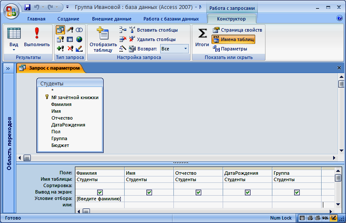Select the Select query type icon
346x223 pixels.
pos(60,30)
